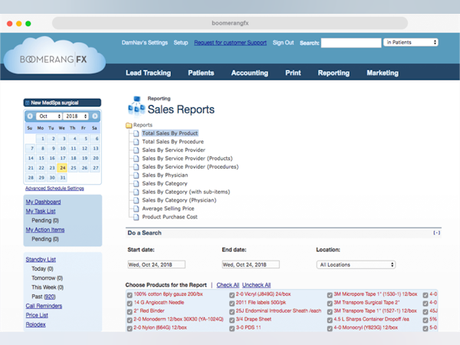Viewport: 460px width, 345px height.
Task: Open the In Patients search scope dropdown
Action: tap(411, 42)
